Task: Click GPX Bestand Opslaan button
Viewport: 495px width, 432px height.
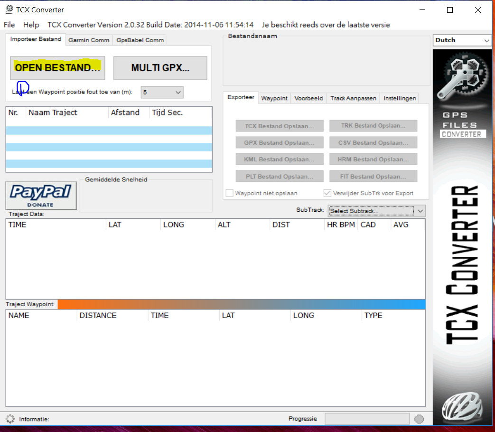Action: (x=280, y=143)
